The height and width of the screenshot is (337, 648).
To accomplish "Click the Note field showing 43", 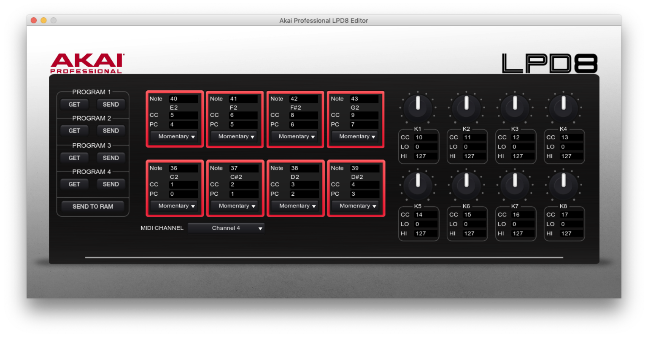I will coord(364,99).
